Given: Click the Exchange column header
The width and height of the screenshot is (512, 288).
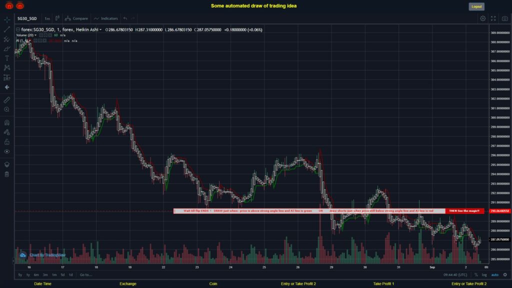Looking at the screenshot, I should [x=128, y=284].
